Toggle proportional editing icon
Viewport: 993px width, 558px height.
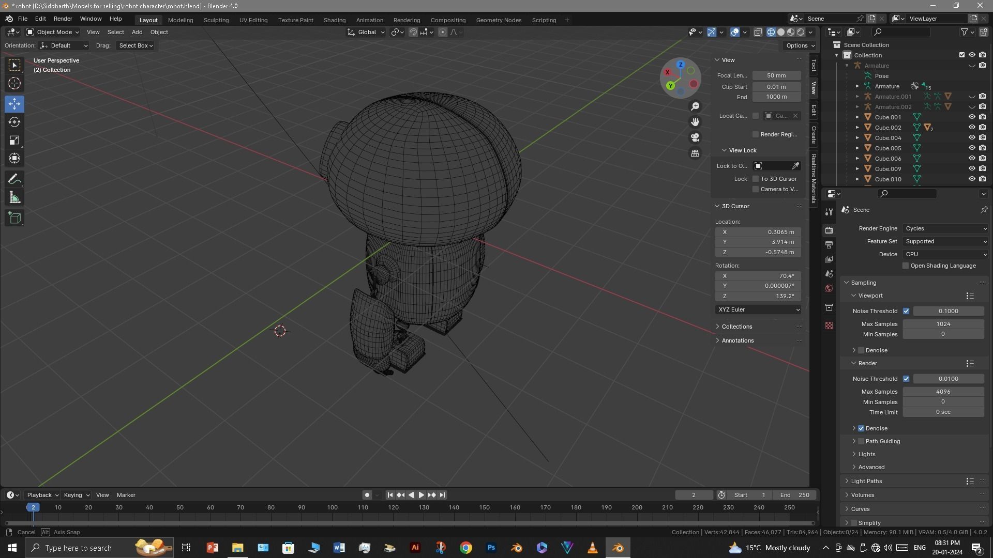tap(443, 32)
